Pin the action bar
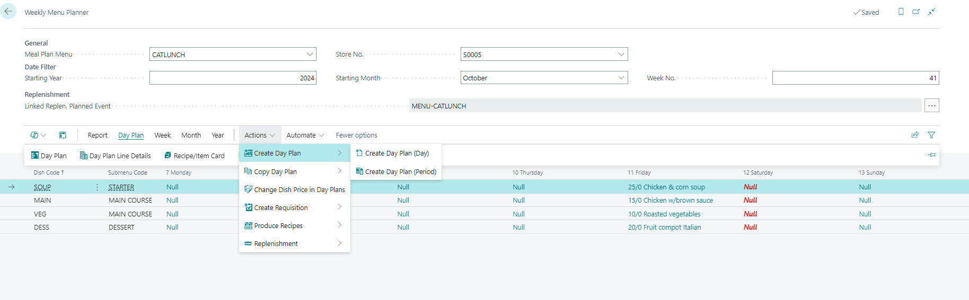The width and height of the screenshot is (969, 300). 932,155
